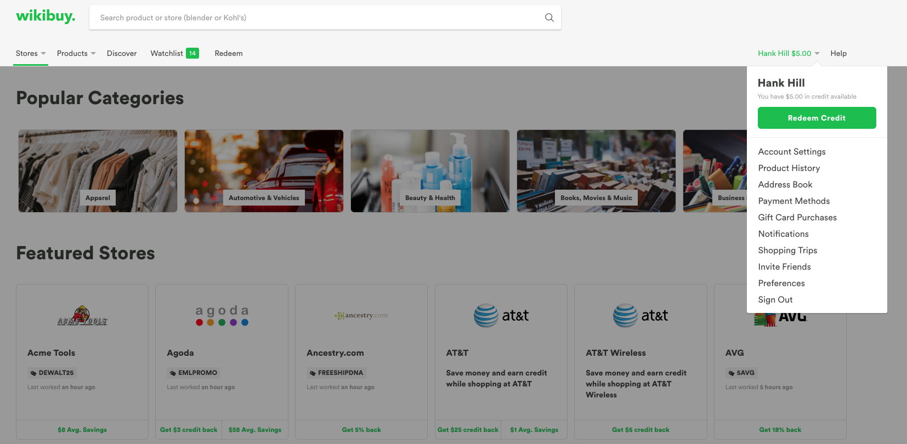The width and height of the screenshot is (907, 444).
Task: Click Acme Tools $8 Avg. Savings
Action: pyautogui.click(x=82, y=430)
